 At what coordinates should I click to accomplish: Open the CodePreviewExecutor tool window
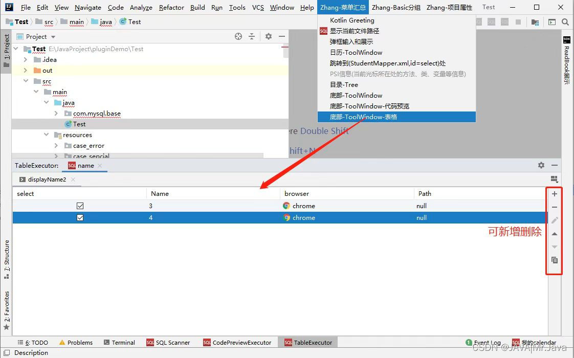237,343
